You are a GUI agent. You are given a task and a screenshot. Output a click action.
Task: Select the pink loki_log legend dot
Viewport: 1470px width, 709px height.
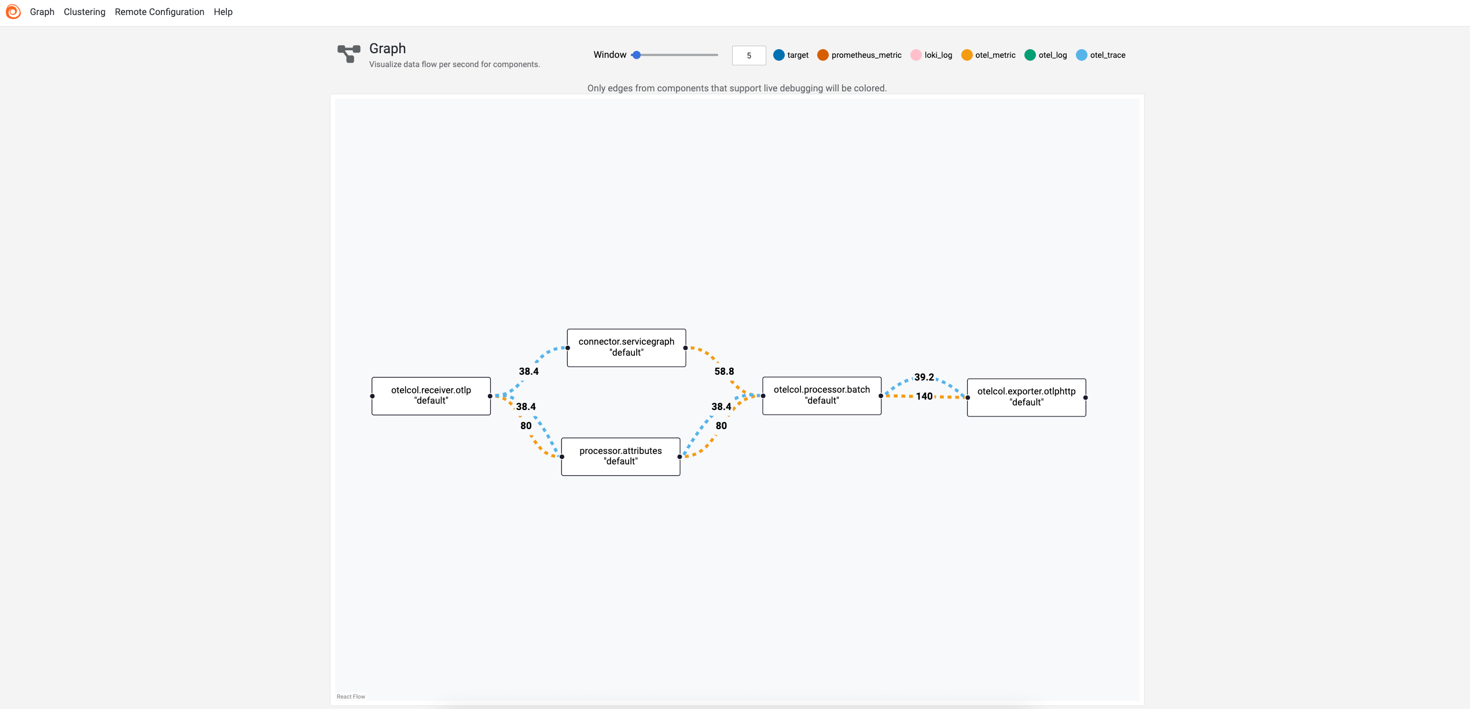pyautogui.click(x=916, y=55)
